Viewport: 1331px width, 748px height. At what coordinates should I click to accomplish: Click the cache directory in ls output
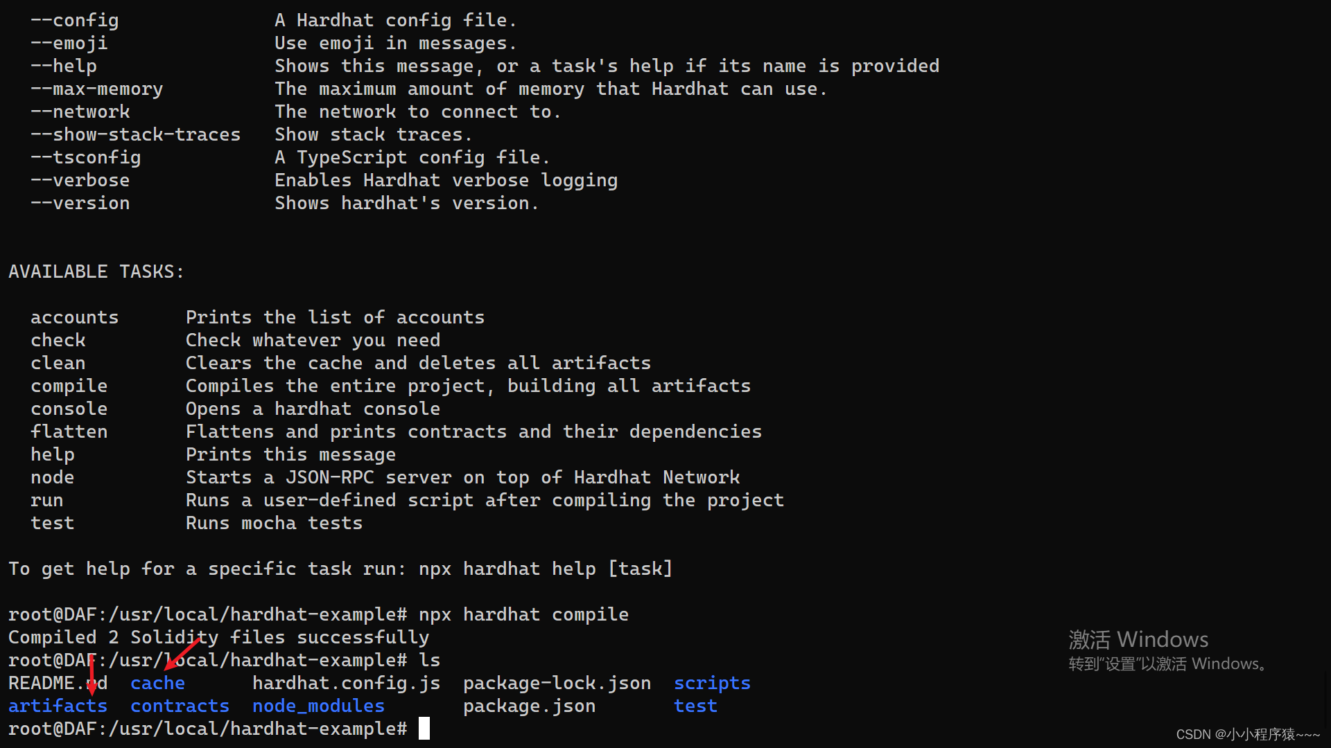pos(157,683)
